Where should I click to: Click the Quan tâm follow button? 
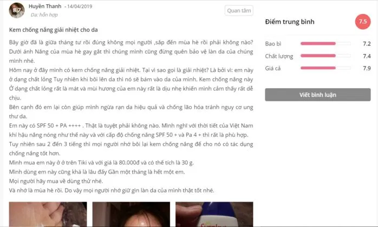coord(239,11)
